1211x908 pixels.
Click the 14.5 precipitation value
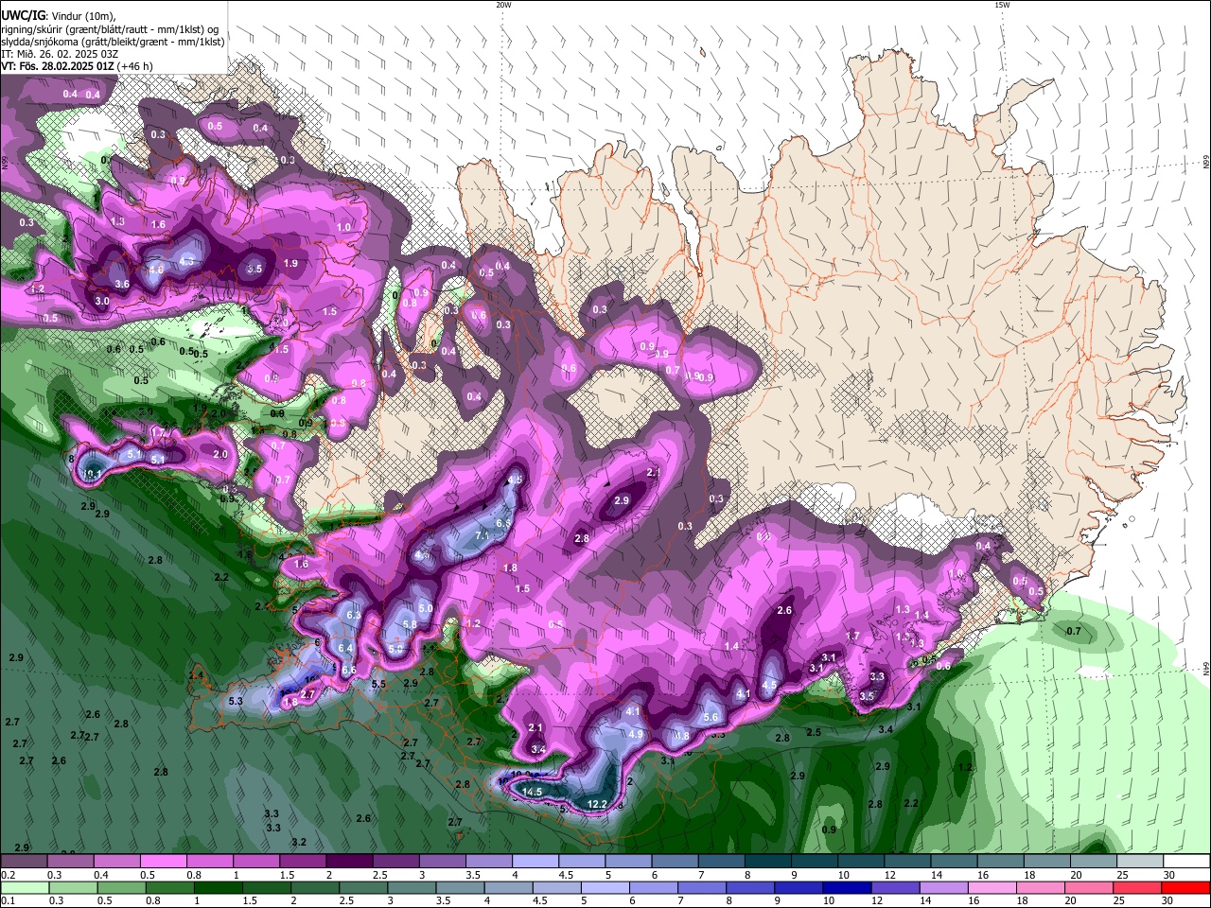coord(533,792)
